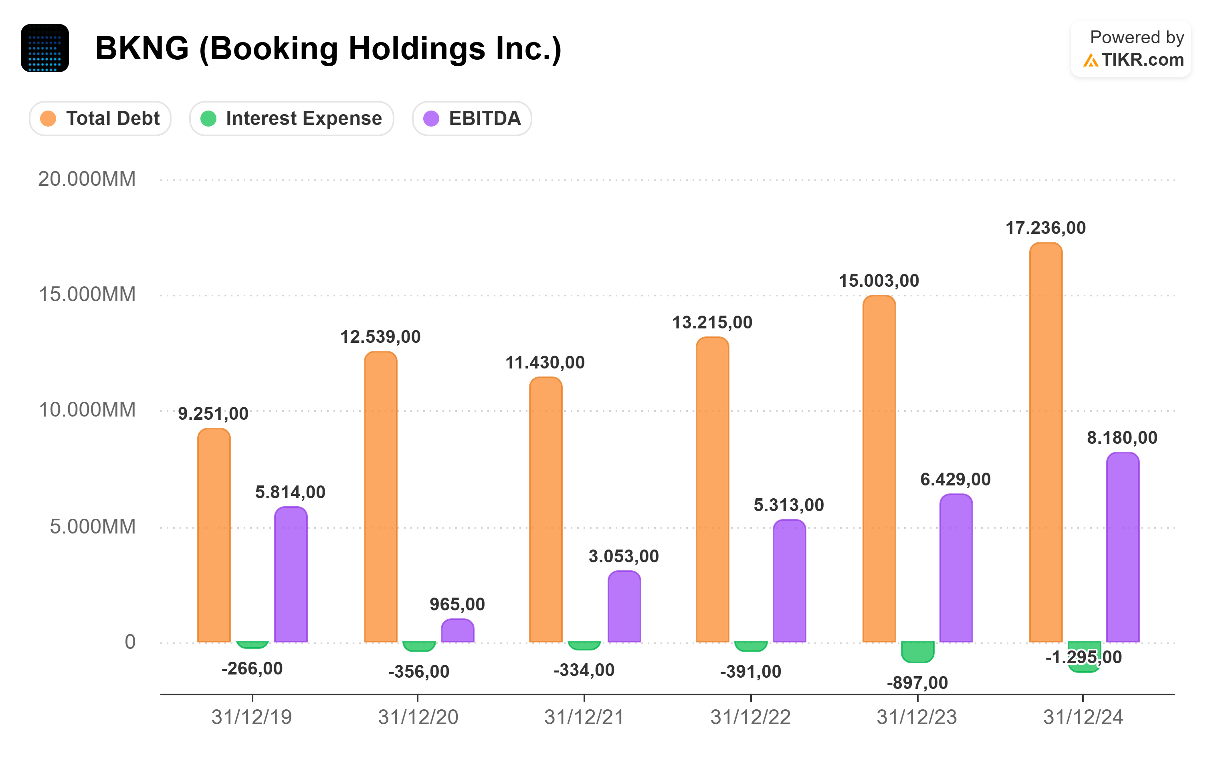This screenshot has width=1212, height=757.
Task: Select the 9.251,00 Total Debt bar
Action: (x=214, y=535)
